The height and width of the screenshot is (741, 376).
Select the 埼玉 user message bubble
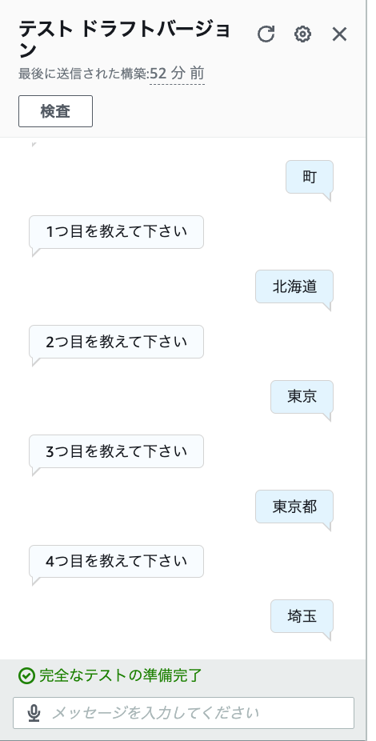(x=302, y=616)
